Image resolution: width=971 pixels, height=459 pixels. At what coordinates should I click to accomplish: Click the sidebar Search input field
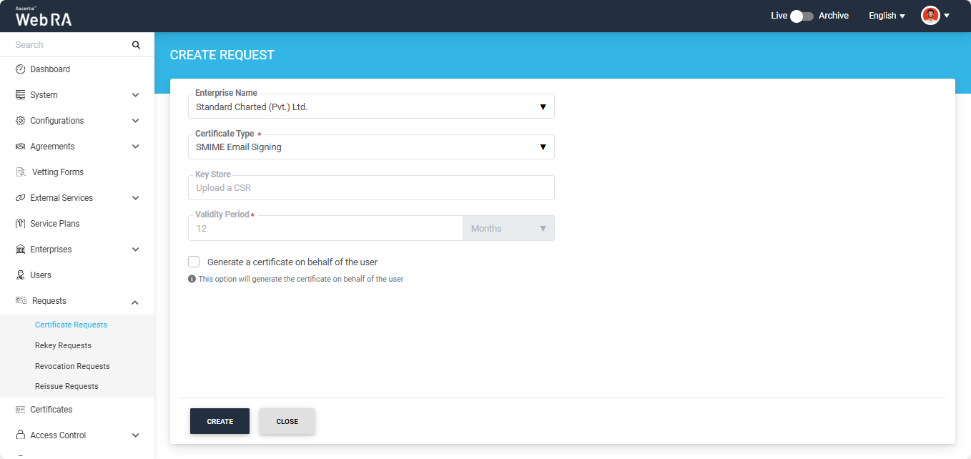[68, 45]
